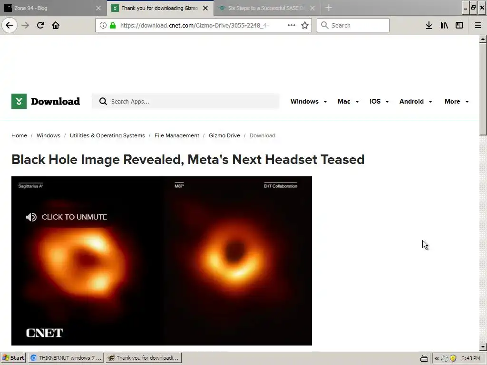Close the Gizmo download tab
This screenshot has width=487, height=365.
[205, 8]
